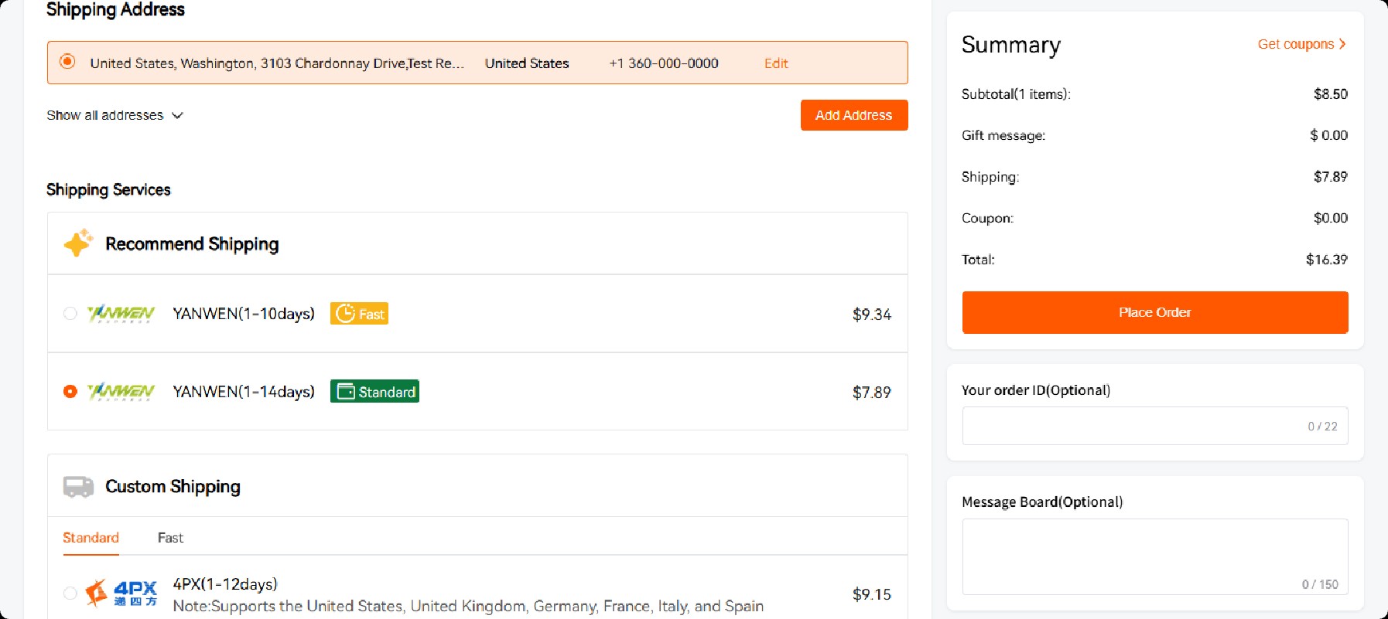Expand Show all addresses
The width and height of the screenshot is (1388, 619).
pyautogui.click(x=115, y=115)
